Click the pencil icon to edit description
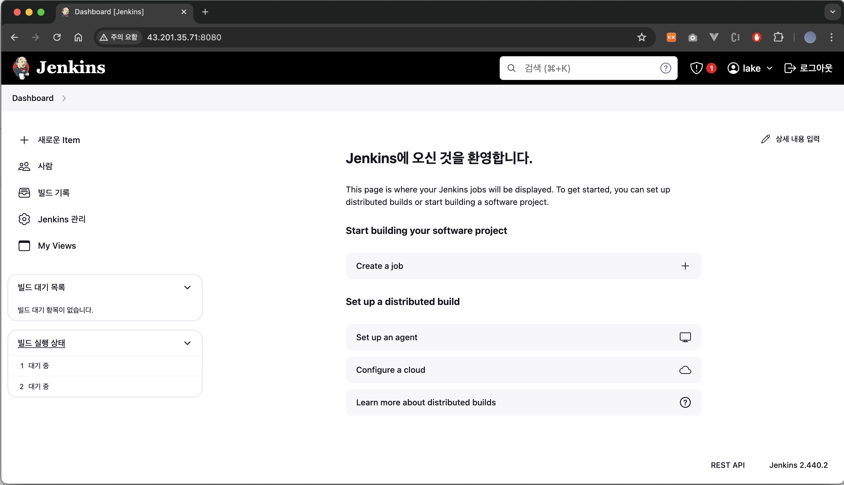The height and width of the screenshot is (485, 844). coord(765,139)
